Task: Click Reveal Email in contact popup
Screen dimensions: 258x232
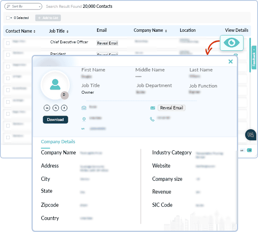Action: tap(172, 108)
